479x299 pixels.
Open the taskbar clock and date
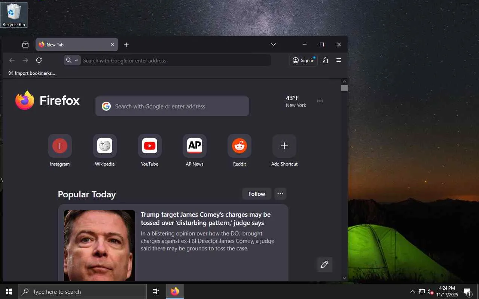tap(447, 292)
